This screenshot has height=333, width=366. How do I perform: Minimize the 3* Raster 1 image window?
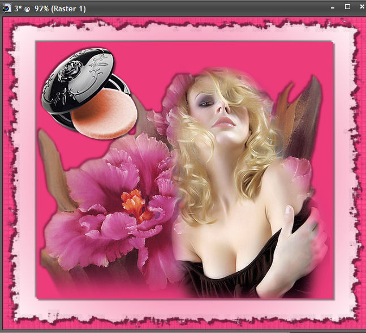333,8
